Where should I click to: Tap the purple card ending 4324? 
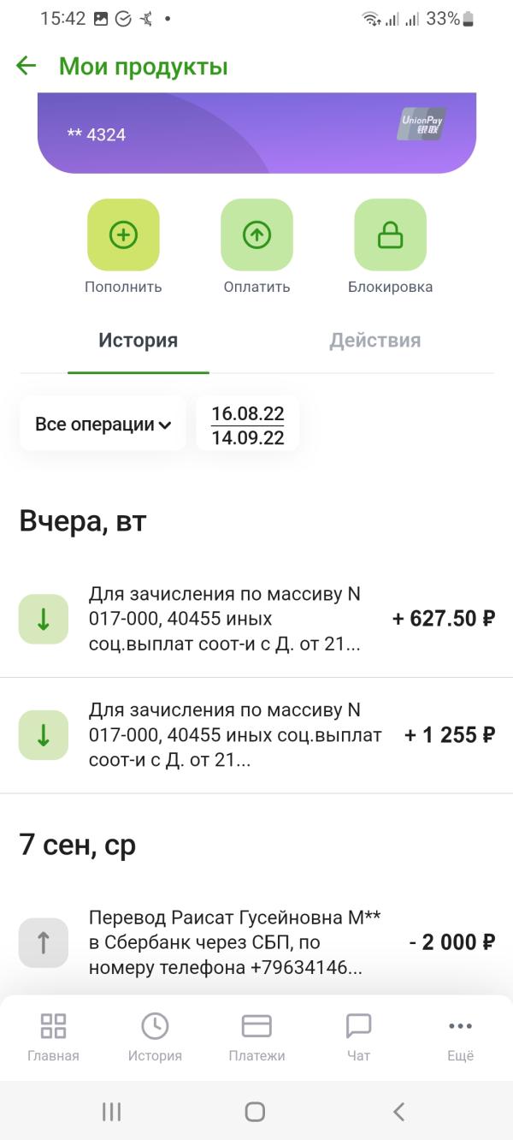tap(256, 134)
